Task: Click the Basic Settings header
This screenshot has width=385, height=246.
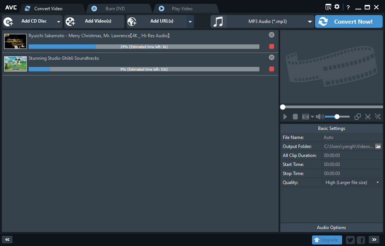Action: click(x=332, y=128)
